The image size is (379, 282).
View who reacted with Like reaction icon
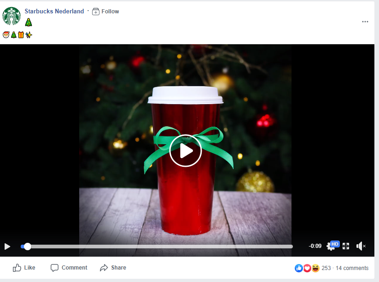click(299, 268)
